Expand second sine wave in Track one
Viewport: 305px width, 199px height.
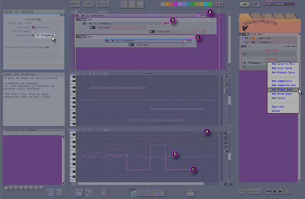point(151,32)
